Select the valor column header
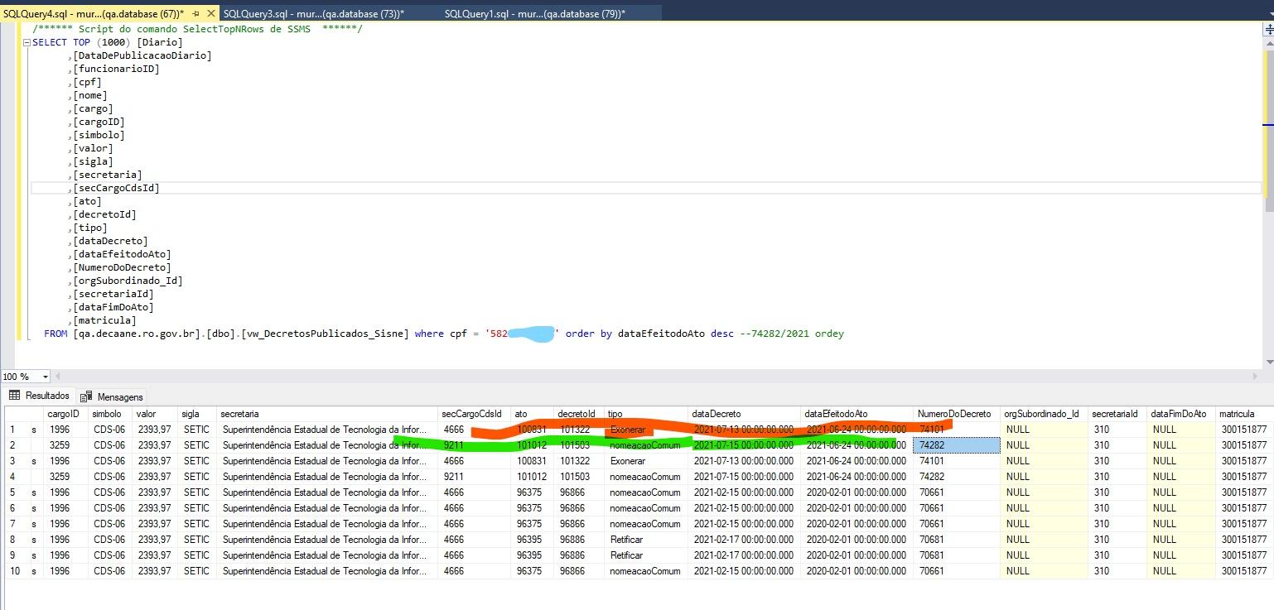 pos(155,414)
